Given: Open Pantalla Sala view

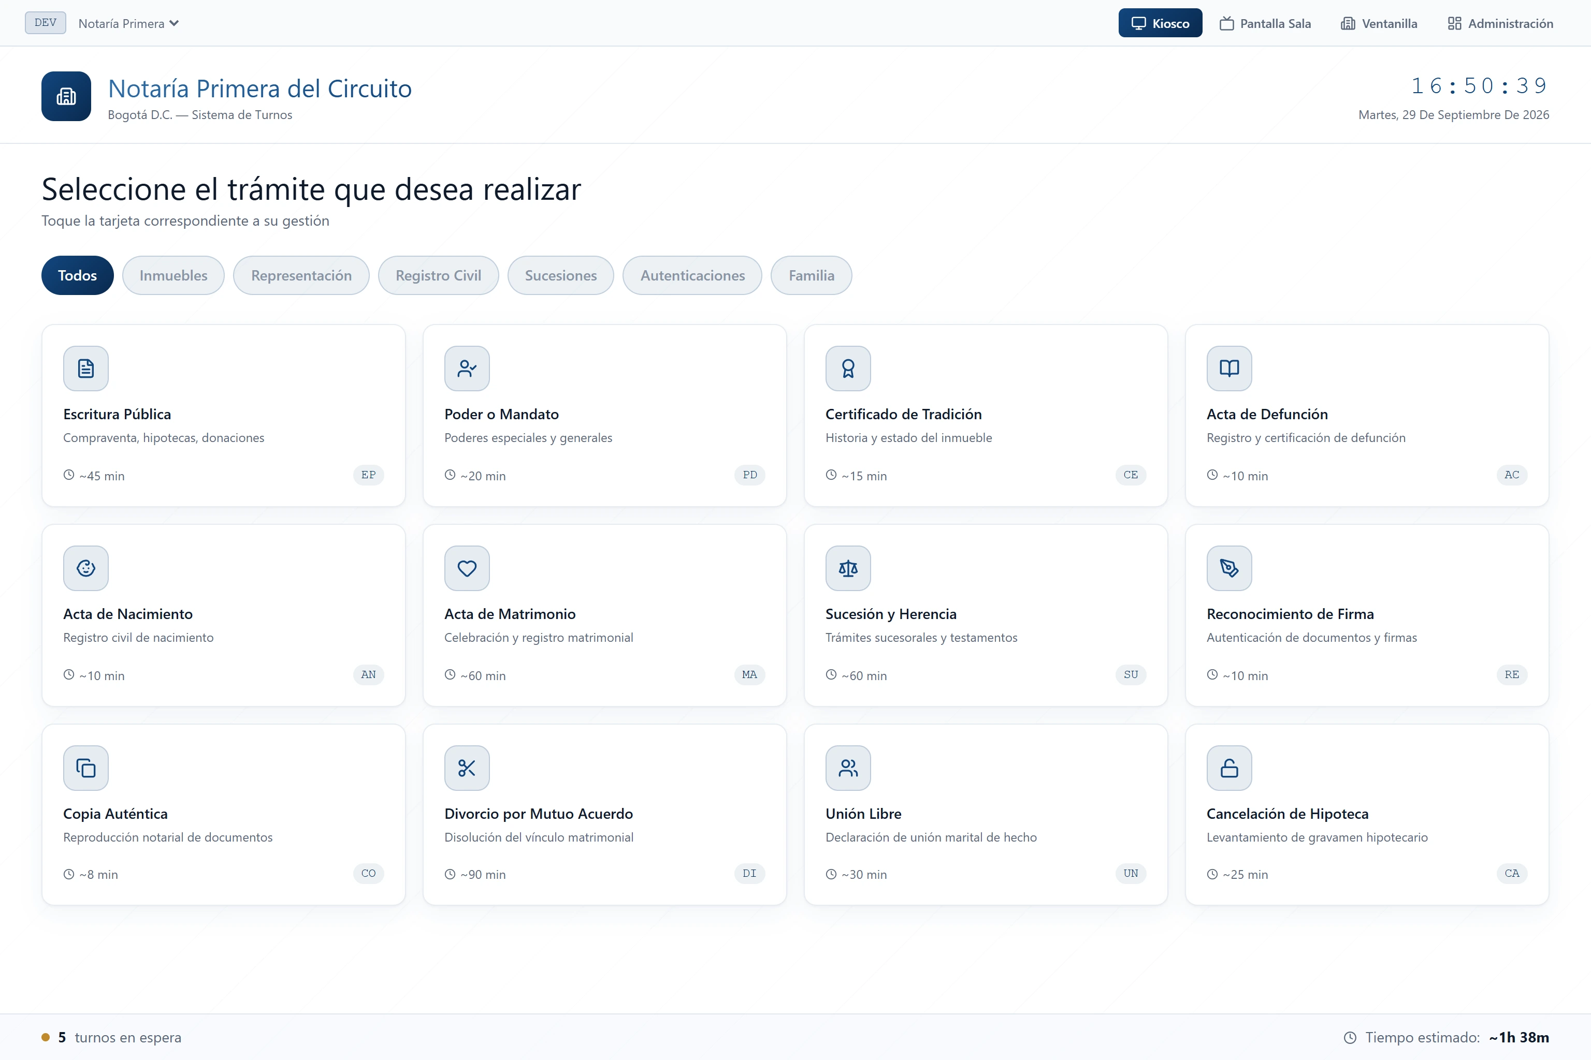Looking at the screenshot, I should point(1265,24).
